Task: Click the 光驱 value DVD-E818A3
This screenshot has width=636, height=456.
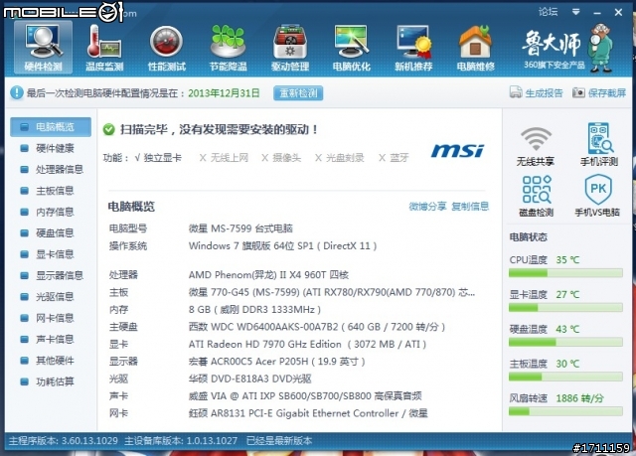Action: pos(249,379)
